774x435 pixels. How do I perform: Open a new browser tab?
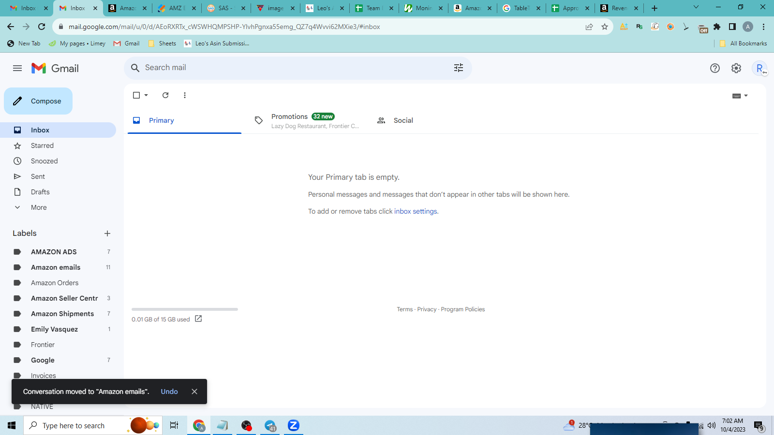[x=655, y=8]
